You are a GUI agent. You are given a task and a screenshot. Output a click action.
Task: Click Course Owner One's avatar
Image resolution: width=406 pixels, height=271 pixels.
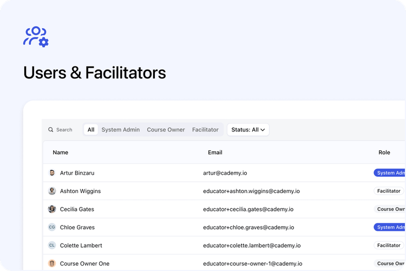point(52,263)
